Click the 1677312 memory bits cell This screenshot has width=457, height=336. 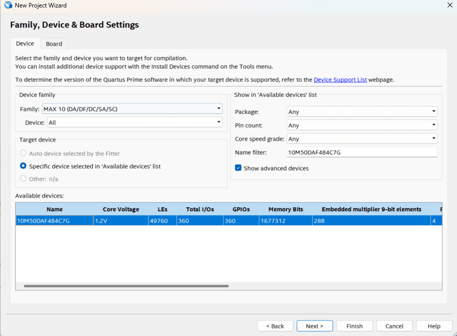286,221
